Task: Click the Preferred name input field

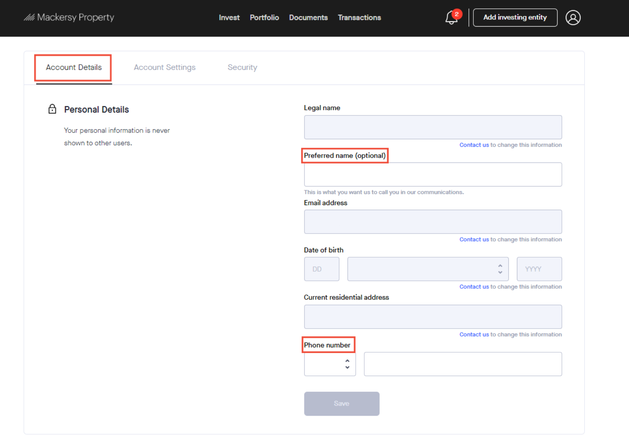Action: (x=433, y=174)
